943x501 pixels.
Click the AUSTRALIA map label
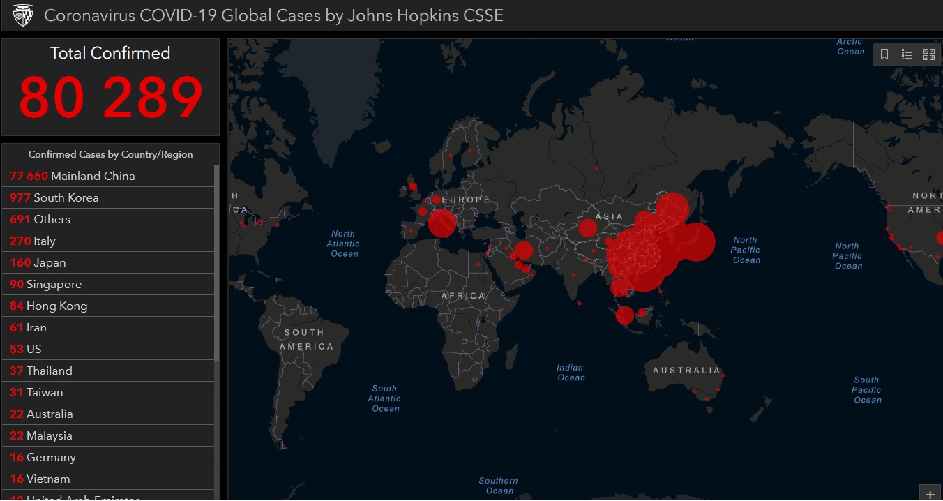[x=686, y=371]
